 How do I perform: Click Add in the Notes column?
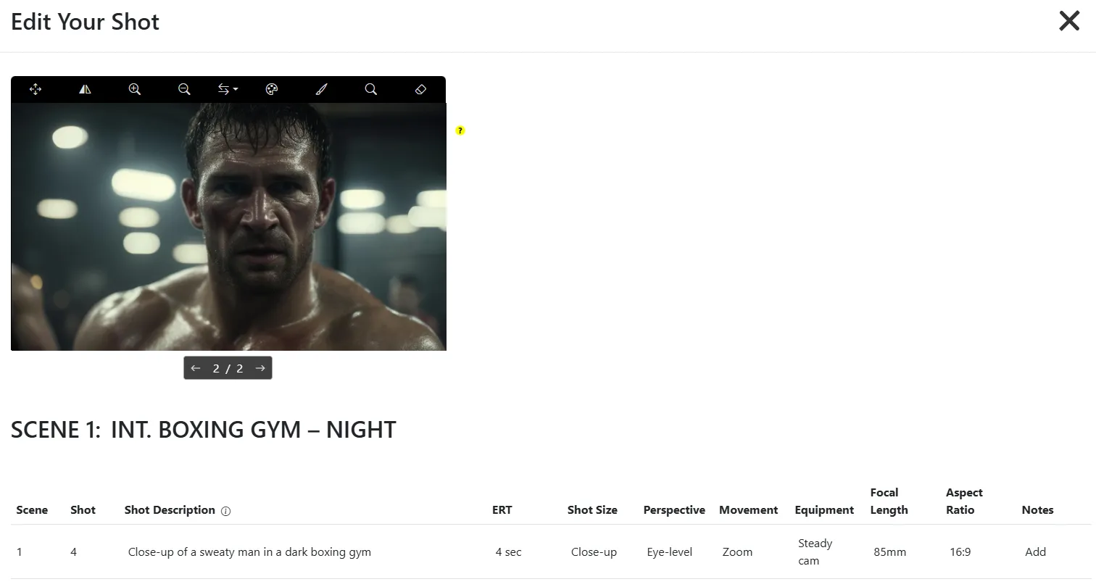(1035, 552)
